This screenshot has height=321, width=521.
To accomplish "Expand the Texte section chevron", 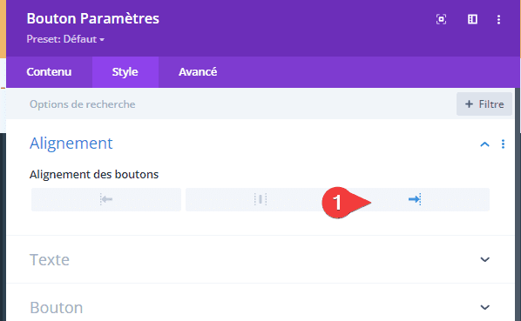I will (484, 259).
